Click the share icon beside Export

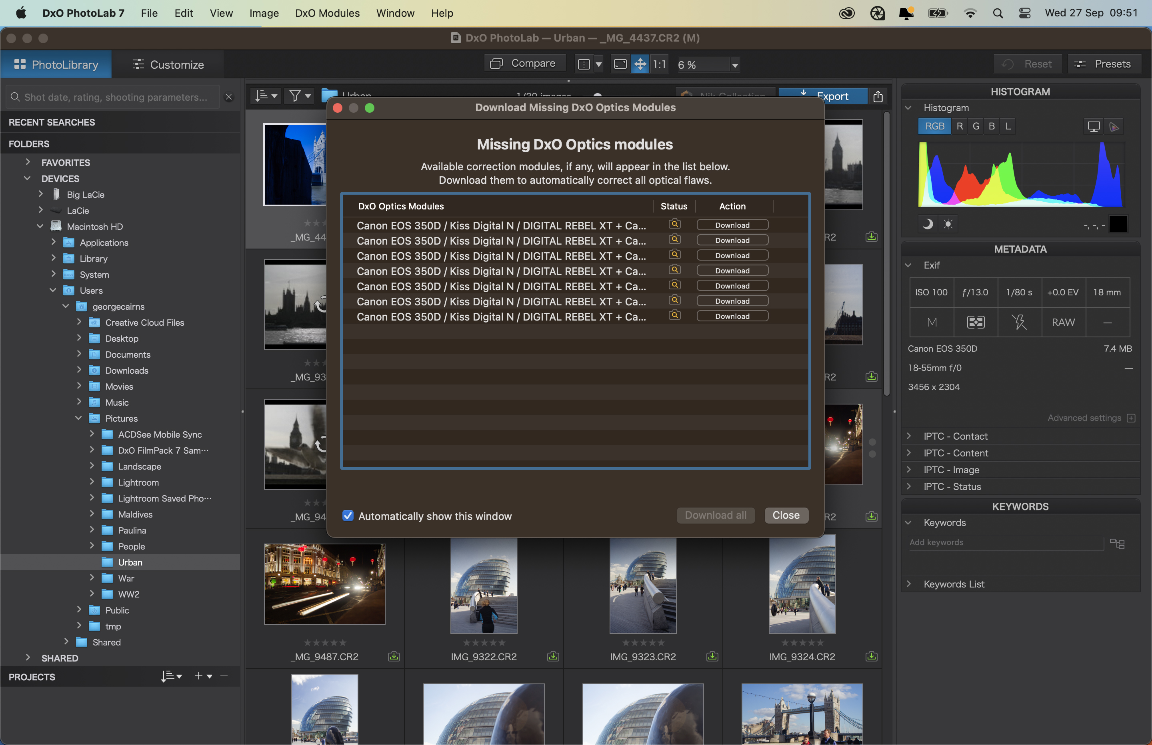(878, 96)
